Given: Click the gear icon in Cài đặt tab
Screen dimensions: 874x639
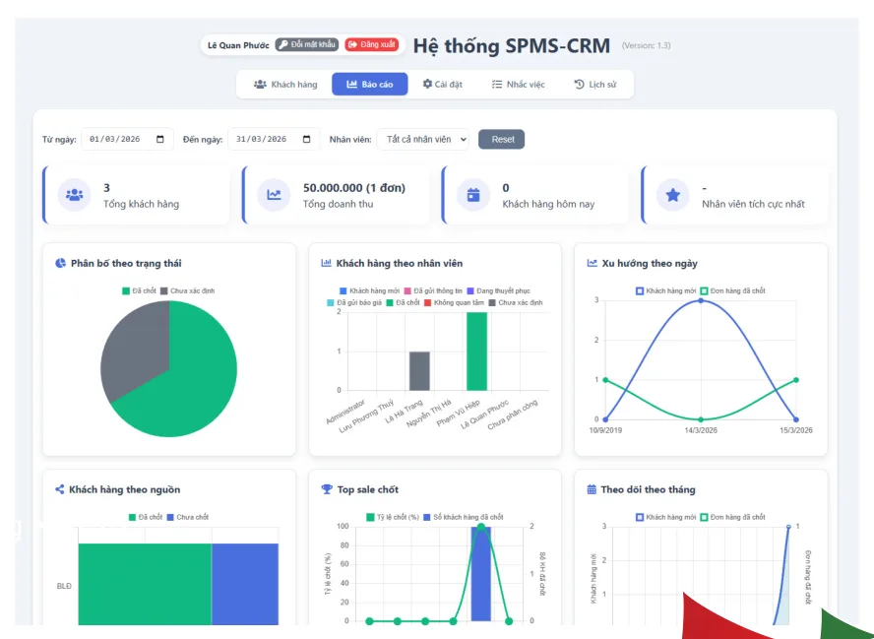Looking at the screenshot, I should click(427, 84).
